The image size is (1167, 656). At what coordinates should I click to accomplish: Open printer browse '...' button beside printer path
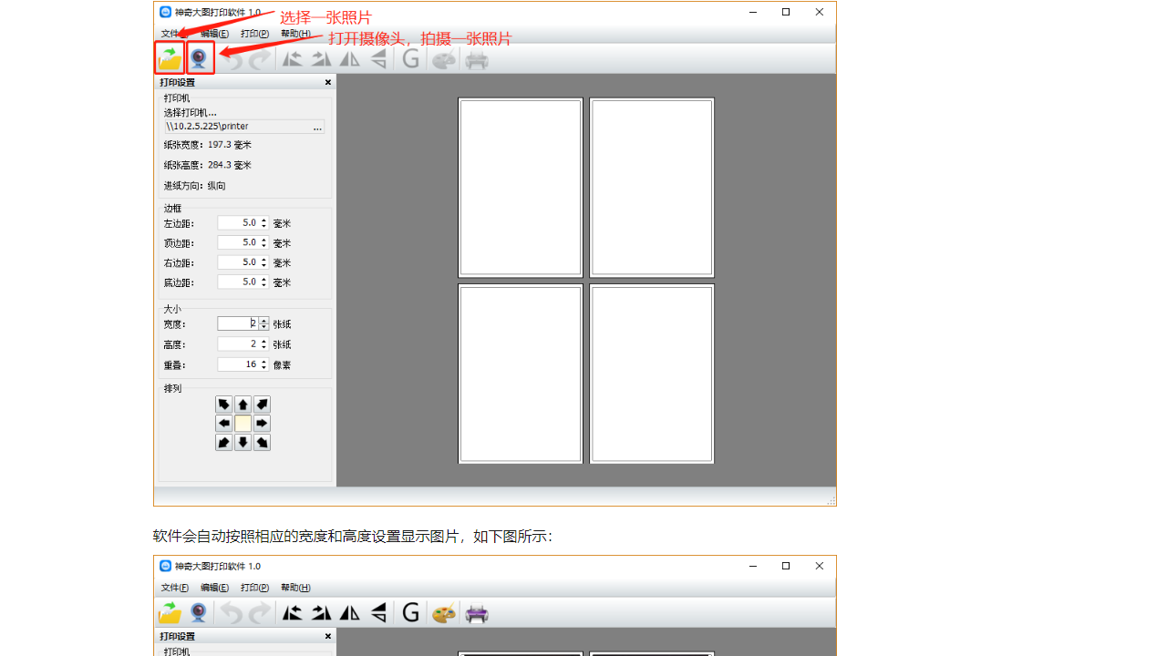point(317,128)
